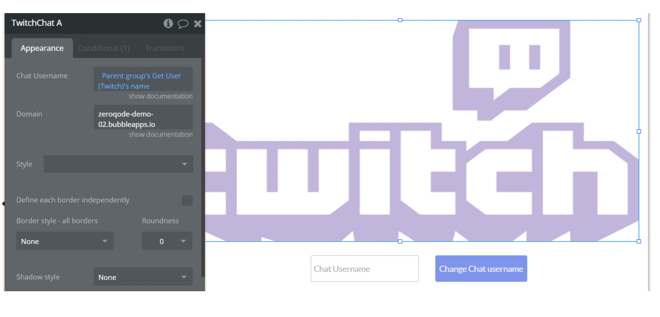Click the Roundness label text
The height and width of the screenshot is (317, 660).
click(160, 221)
